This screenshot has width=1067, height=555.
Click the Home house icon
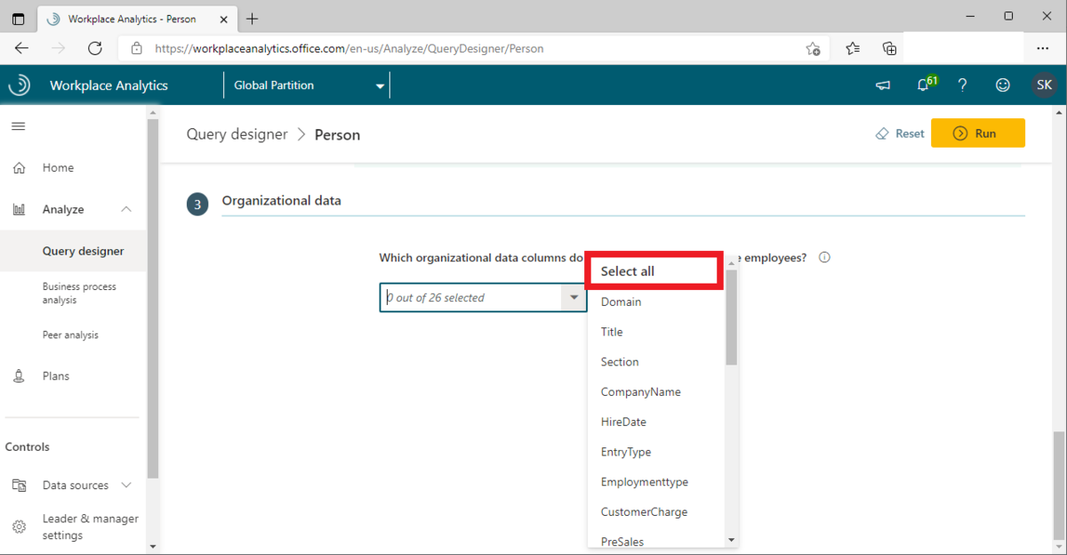19,167
